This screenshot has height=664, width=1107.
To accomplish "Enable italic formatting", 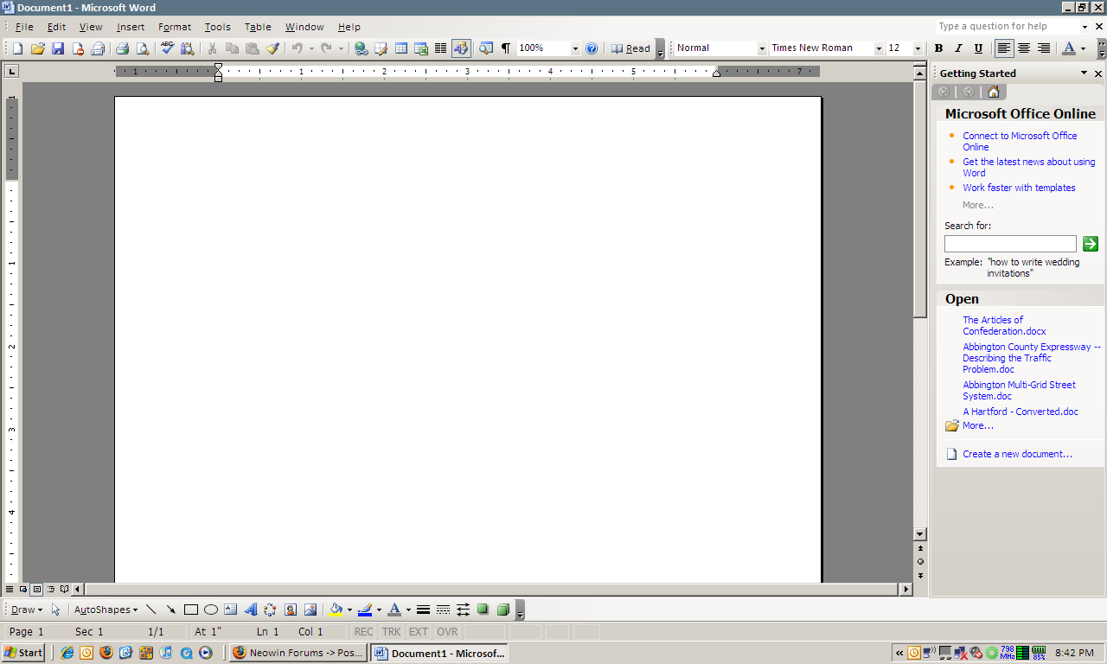I will click(957, 48).
